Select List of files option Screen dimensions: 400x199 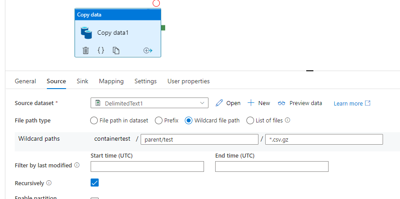click(x=250, y=120)
